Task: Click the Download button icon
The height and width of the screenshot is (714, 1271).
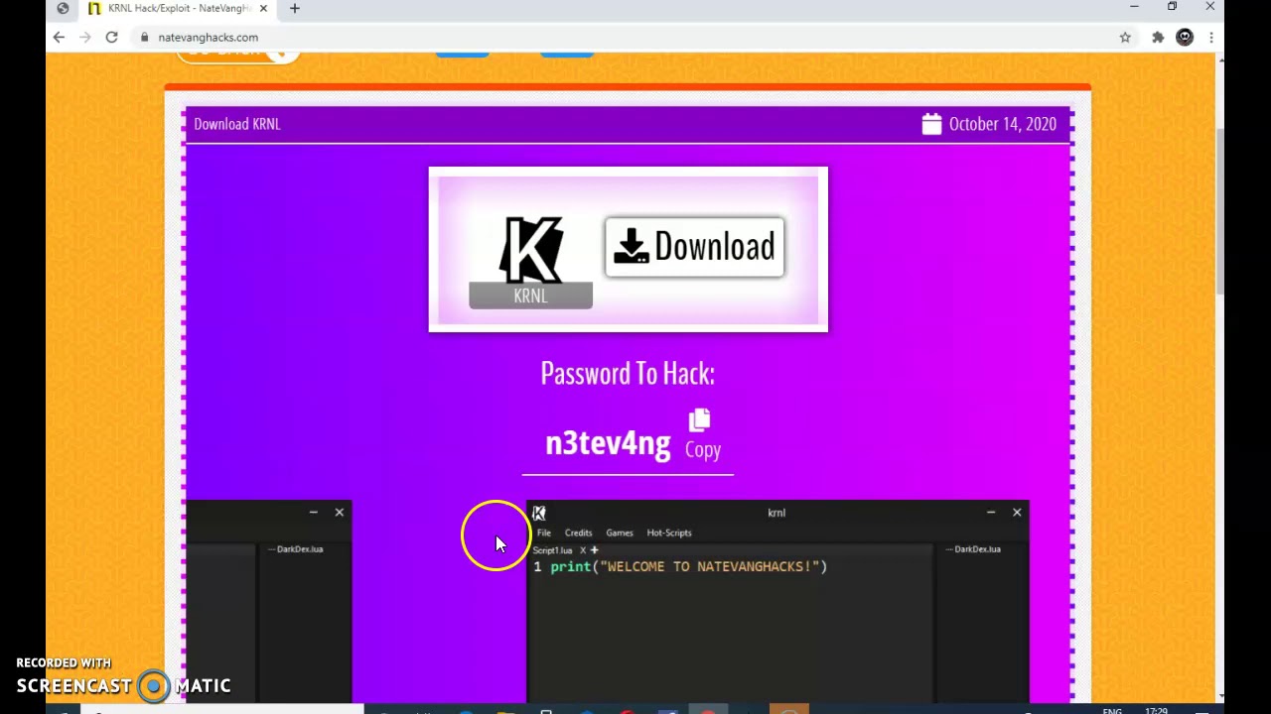Action: [632, 247]
